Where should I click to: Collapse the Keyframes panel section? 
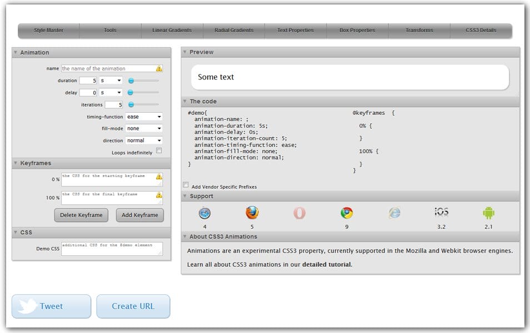click(16, 164)
